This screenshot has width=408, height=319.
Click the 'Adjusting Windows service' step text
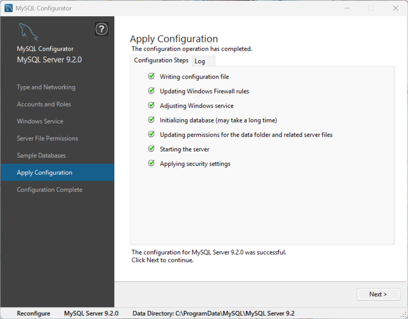coord(197,106)
